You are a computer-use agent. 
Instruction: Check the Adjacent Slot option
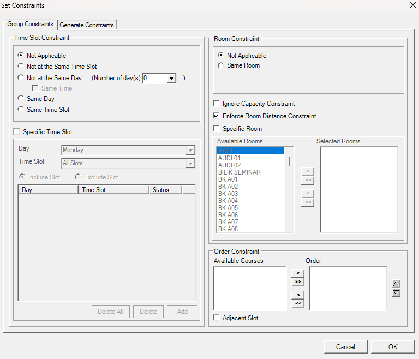(217, 318)
